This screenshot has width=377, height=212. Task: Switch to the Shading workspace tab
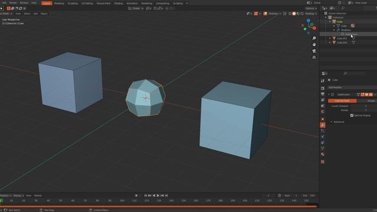click(x=118, y=4)
